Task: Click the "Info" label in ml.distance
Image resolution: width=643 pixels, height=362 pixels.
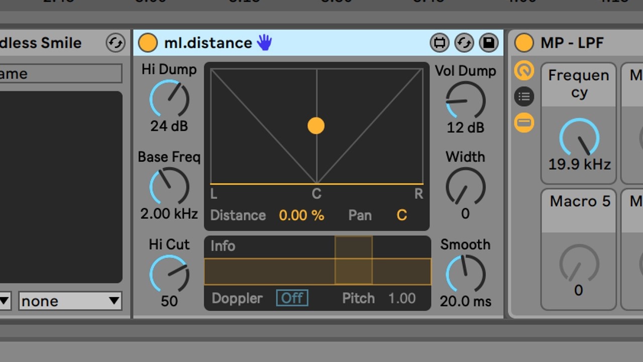Action: pos(223,246)
